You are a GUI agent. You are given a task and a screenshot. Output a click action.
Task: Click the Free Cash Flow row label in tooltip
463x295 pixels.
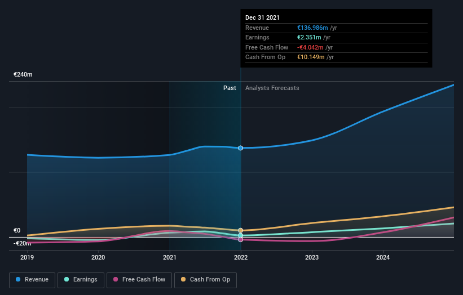[267, 47]
